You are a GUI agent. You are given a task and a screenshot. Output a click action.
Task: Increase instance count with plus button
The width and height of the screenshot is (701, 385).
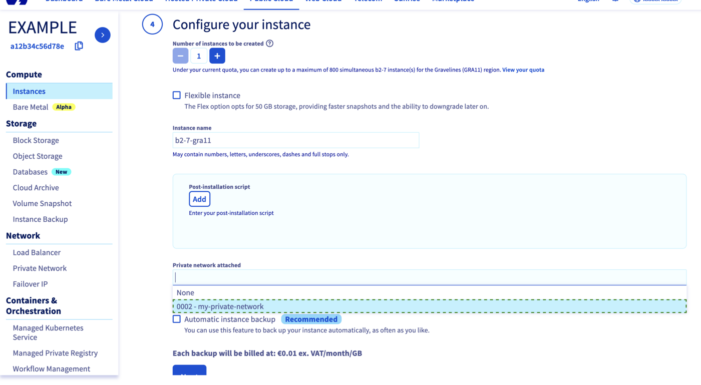(217, 56)
